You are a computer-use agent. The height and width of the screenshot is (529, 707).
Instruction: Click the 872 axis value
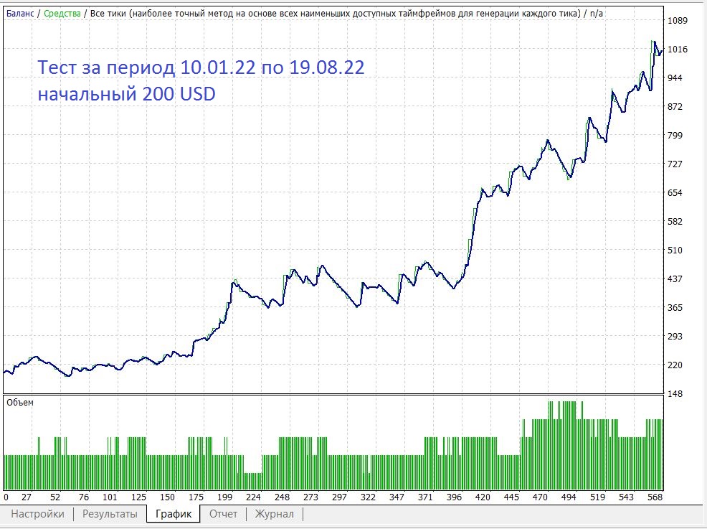tap(675, 106)
